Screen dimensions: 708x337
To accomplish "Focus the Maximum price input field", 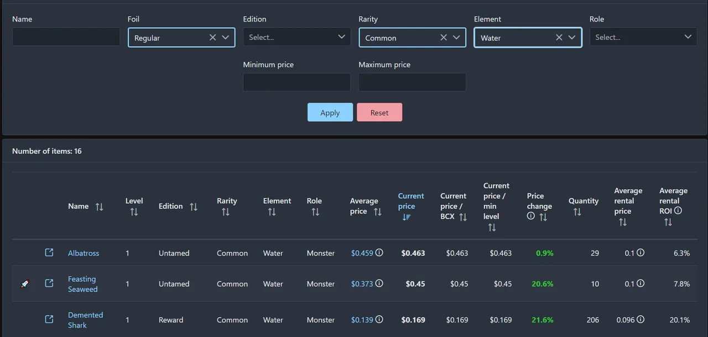I will pyautogui.click(x=412, y=82).
